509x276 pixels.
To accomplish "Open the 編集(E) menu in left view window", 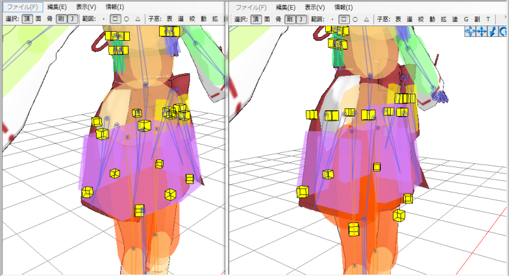I will (57, 7).
